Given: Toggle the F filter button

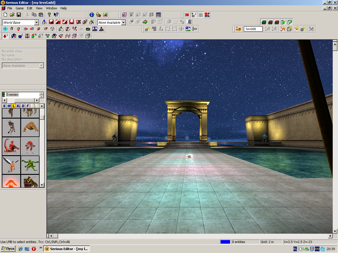Looking at the screenshot, I should (28, 106).
